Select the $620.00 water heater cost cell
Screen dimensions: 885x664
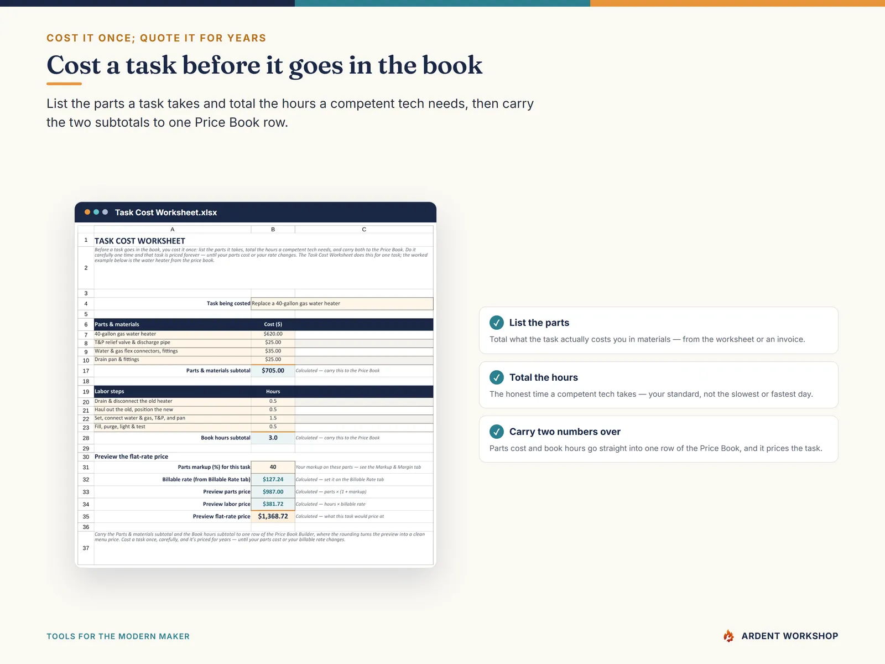273,334
